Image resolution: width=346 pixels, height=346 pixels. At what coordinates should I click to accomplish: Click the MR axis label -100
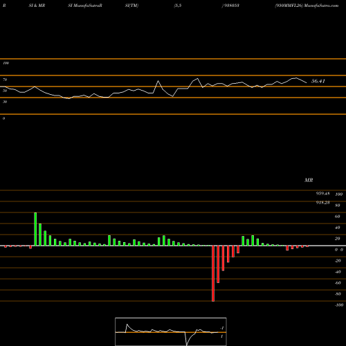pyautogui.click(x=339, y=305)
